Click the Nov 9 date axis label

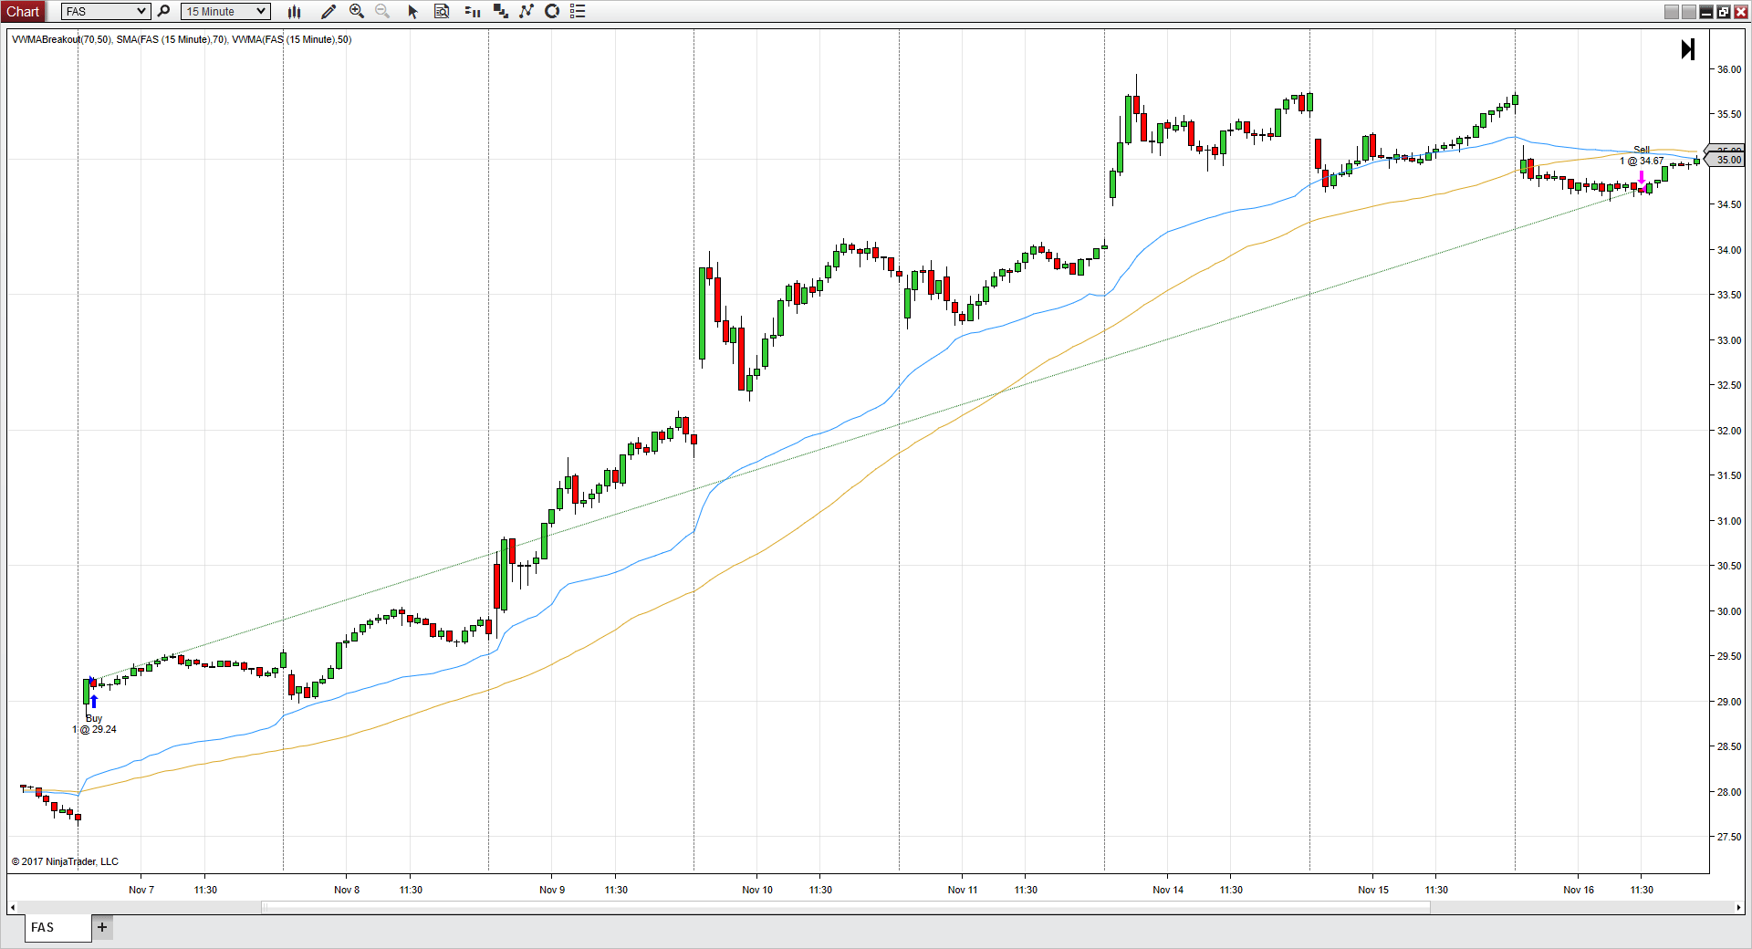(x=552, y=890)
